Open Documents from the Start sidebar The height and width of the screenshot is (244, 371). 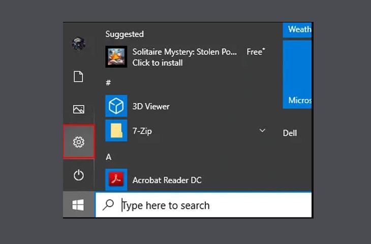click(x=78, y=76)
